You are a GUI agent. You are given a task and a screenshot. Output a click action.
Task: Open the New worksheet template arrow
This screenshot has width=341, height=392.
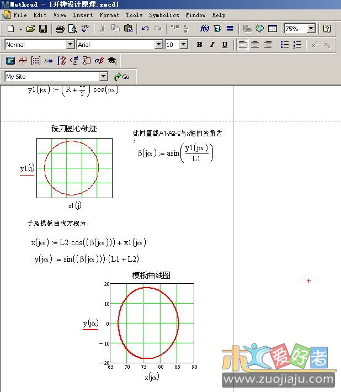[x=20, y=29]
